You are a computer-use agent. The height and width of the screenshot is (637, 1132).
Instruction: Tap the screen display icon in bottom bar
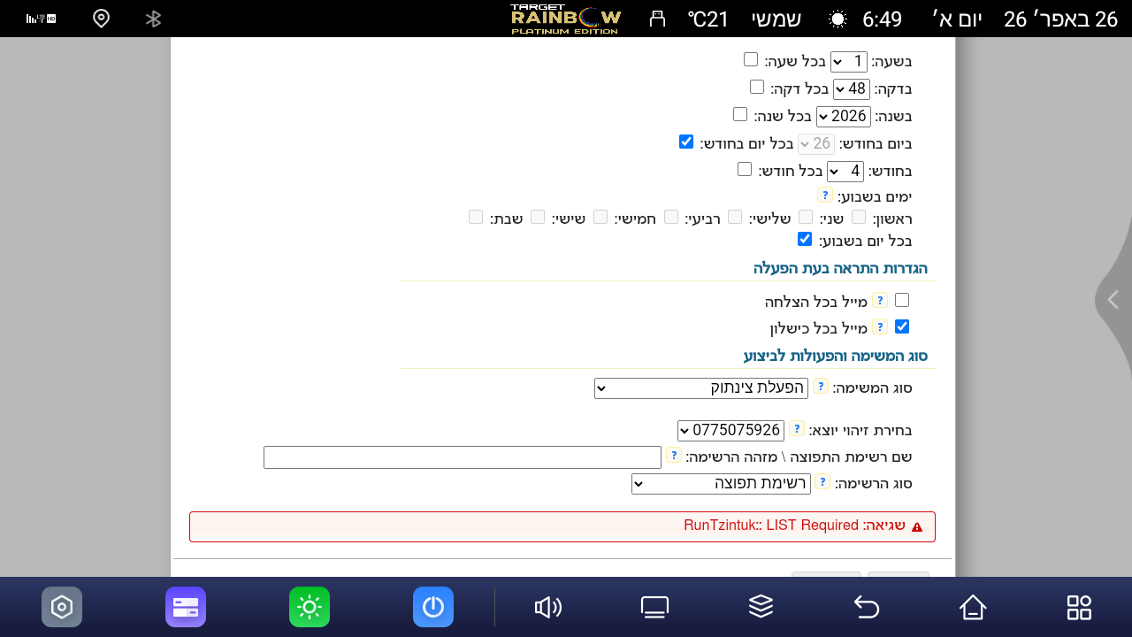click(654, 607)
